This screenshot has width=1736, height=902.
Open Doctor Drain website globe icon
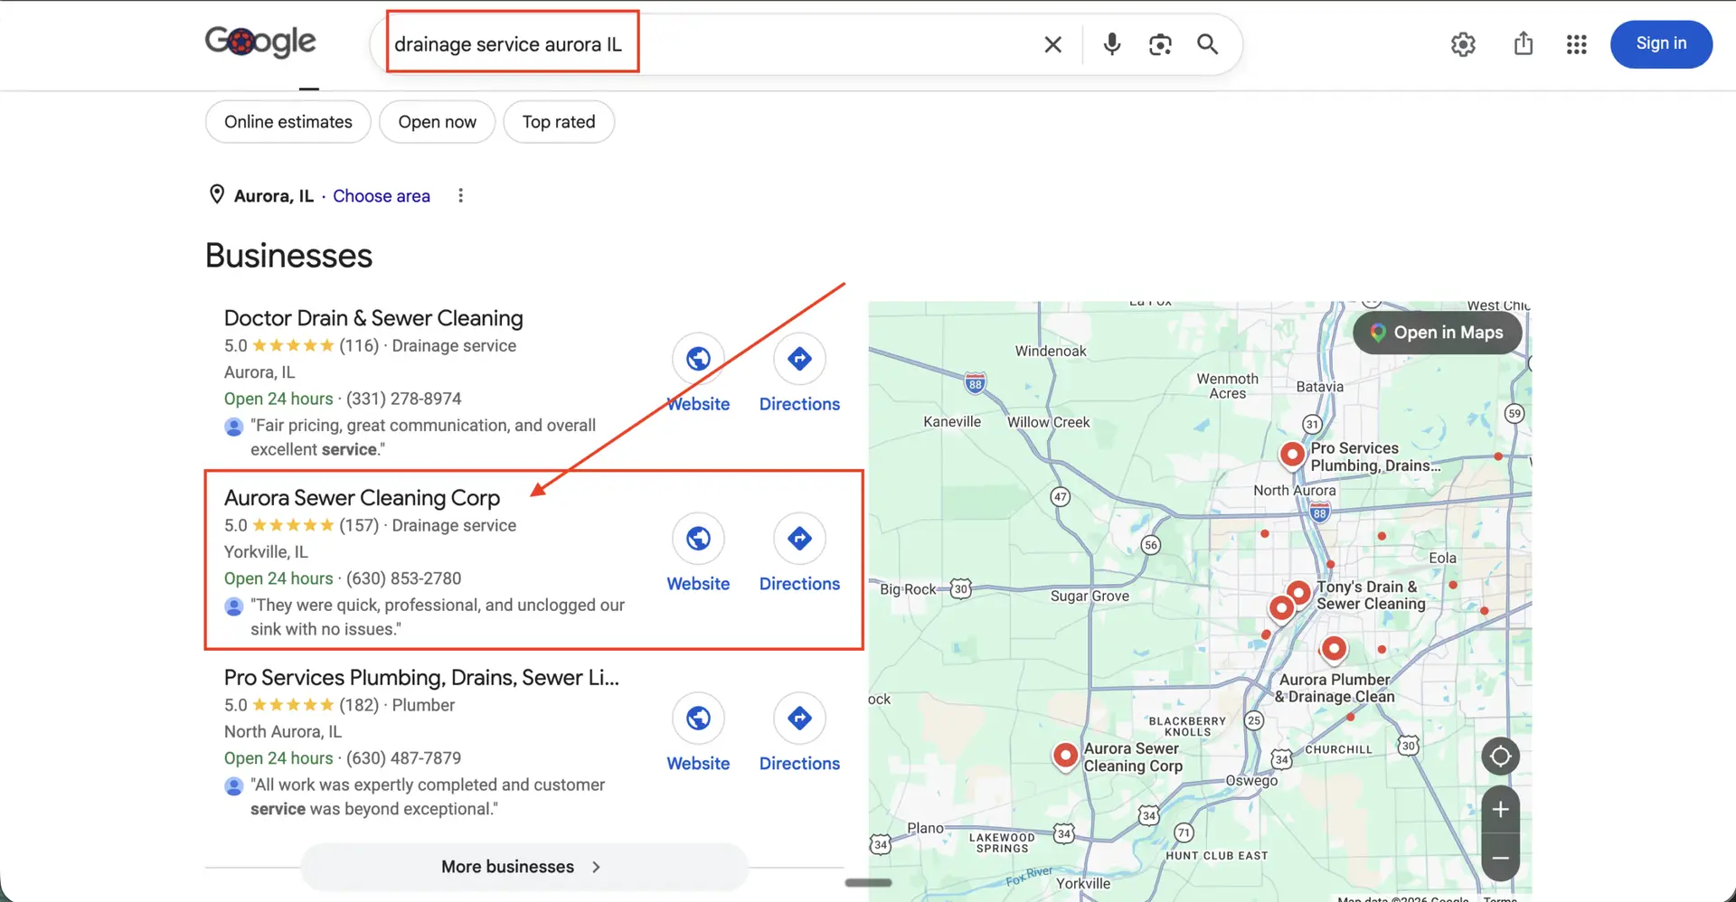(698, 359)
